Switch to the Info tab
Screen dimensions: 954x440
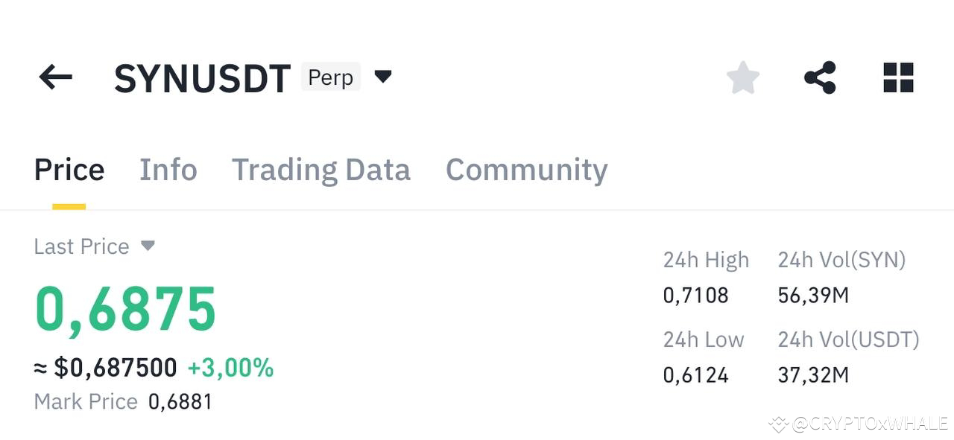[168, 170]
